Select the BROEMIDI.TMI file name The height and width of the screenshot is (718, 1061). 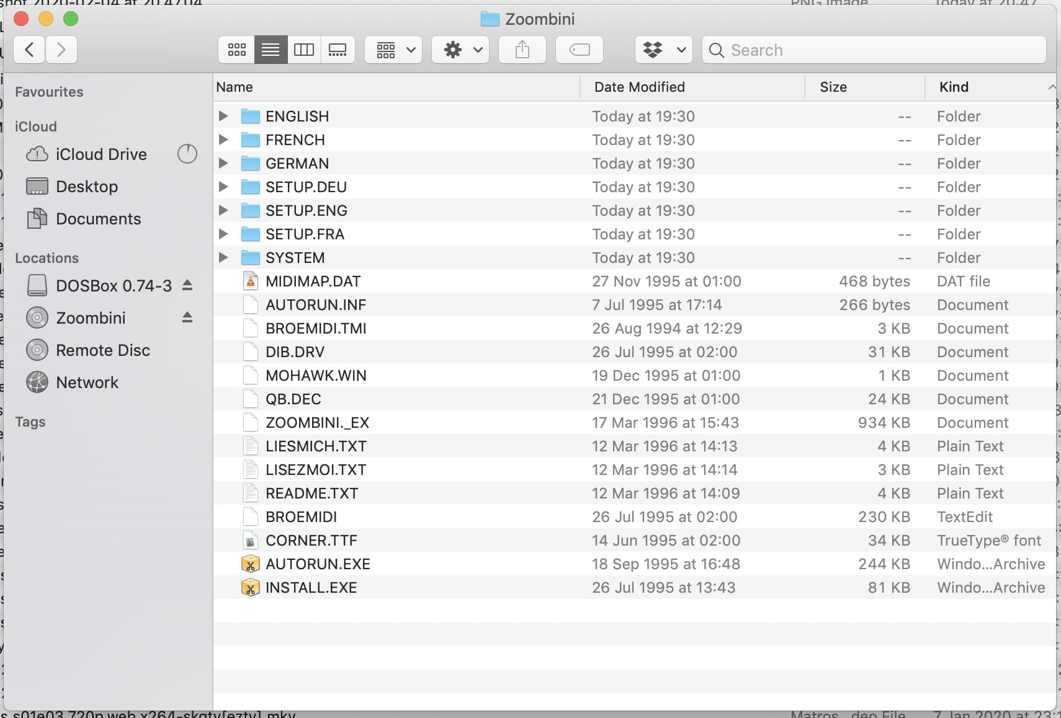coord(316,328)
